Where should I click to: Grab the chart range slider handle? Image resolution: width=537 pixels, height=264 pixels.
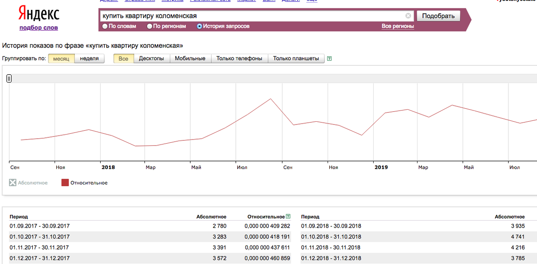(9, 78)
